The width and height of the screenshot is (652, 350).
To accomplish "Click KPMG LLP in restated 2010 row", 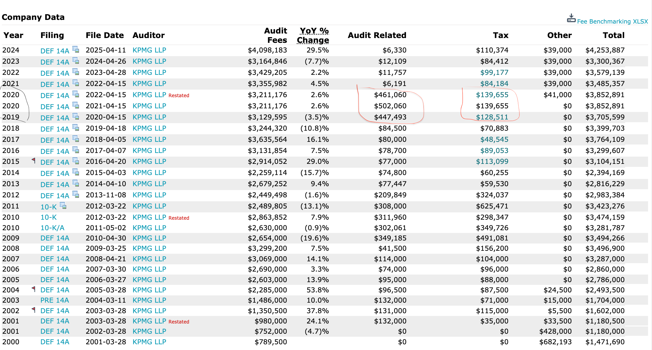I will click(149, 217).
